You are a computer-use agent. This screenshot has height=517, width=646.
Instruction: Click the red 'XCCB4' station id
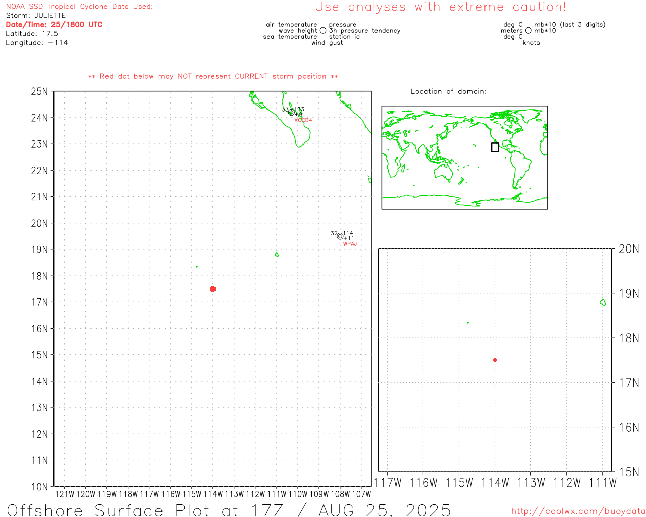tap(303, 120)
